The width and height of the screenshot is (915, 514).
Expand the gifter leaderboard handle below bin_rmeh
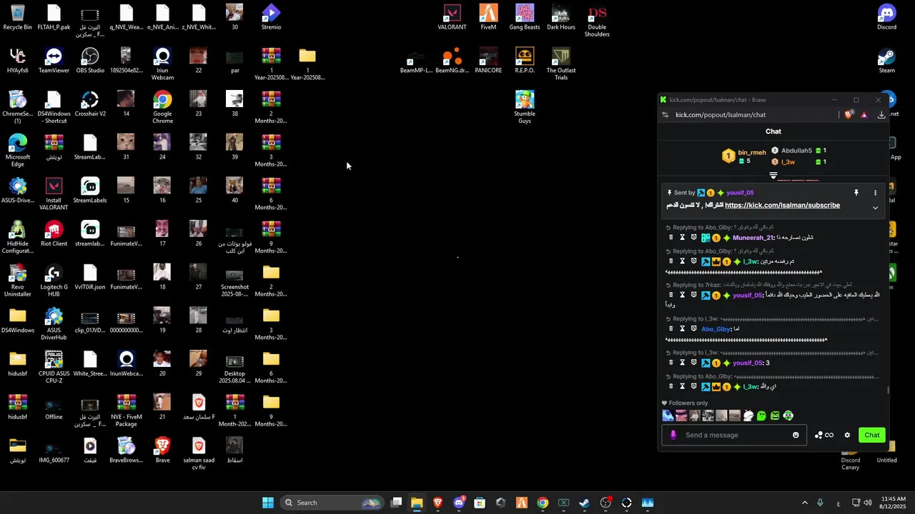(773, 176)
